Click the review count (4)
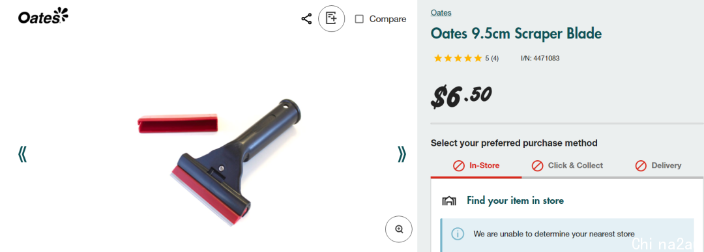The image size is (704, 252). click(494, 59)
